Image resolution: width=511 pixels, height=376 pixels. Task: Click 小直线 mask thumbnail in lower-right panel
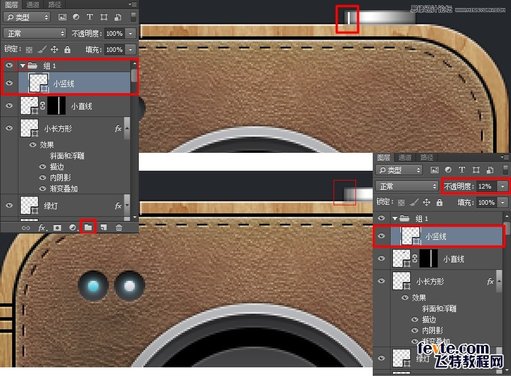429,258
